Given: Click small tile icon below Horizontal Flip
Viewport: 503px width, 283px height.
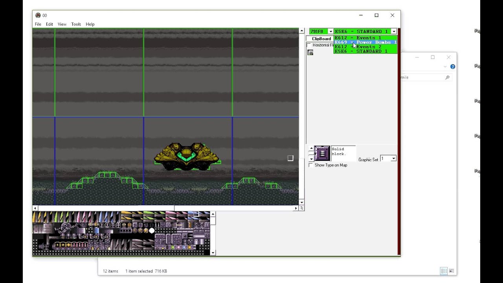Looking at the screenshot, I should (310, 52).
